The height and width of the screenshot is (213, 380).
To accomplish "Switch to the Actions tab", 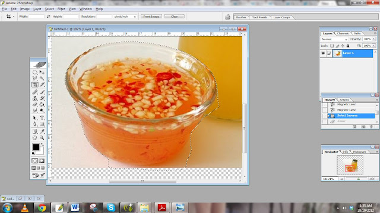I will point(344,100).
